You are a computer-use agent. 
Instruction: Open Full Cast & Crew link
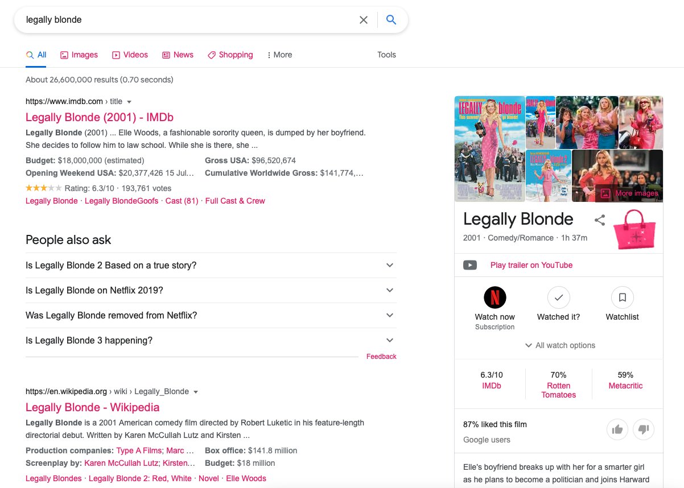pos(235,201)
